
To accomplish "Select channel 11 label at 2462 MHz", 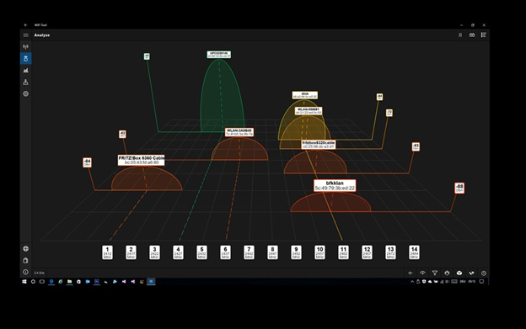I will click(x=343, y=252).
